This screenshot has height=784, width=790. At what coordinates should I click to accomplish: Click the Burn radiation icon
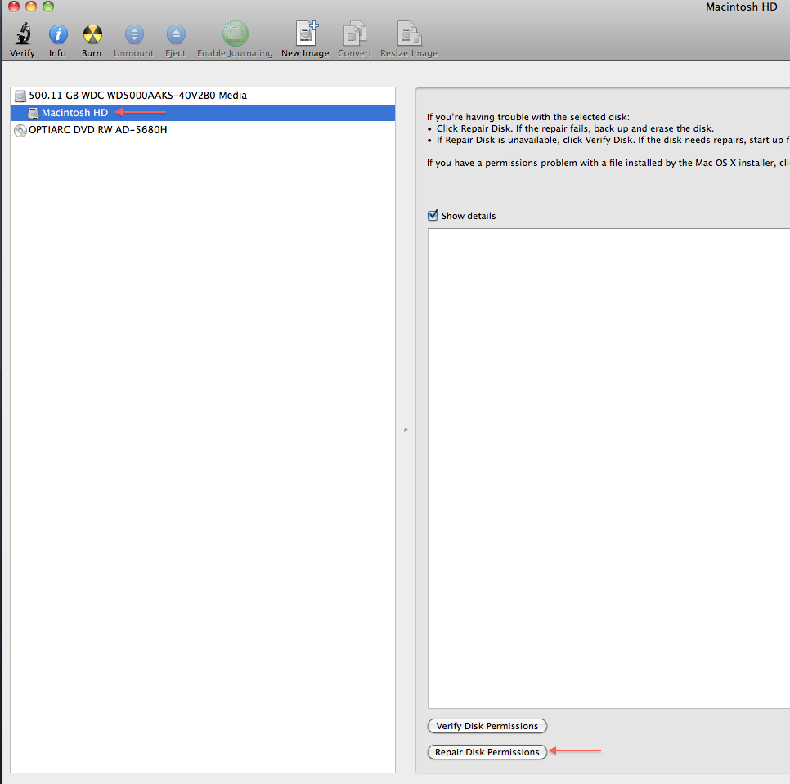(92, 34)
